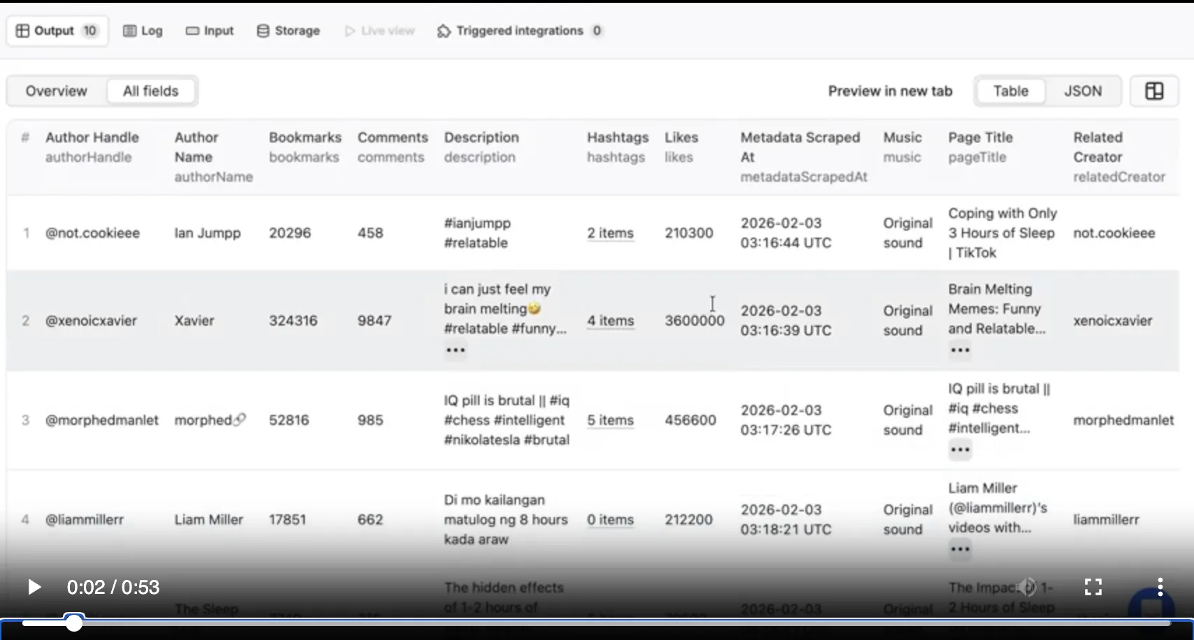Viewport: 1194px width, 640px height.
Task: Open video more options menu
Action: point(1160,587)
